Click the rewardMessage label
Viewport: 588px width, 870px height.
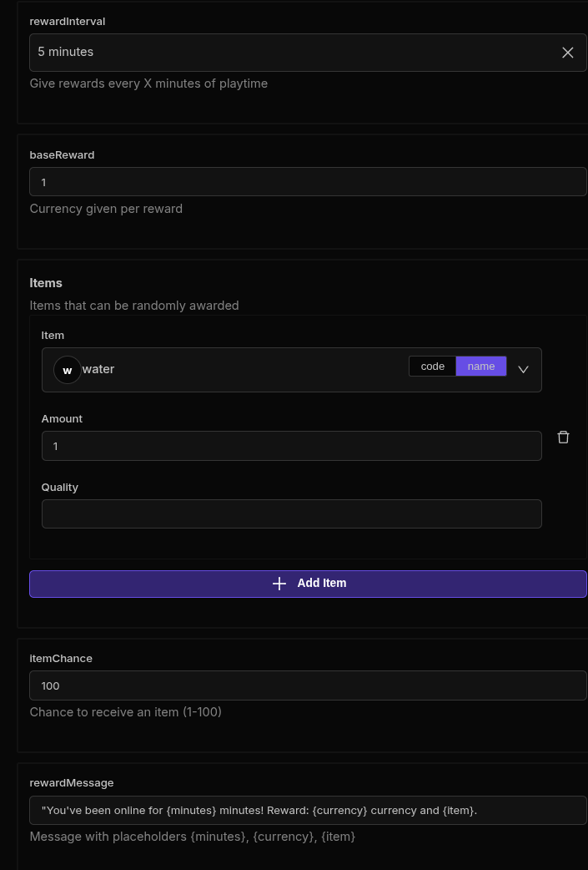[x=72, y=783]
